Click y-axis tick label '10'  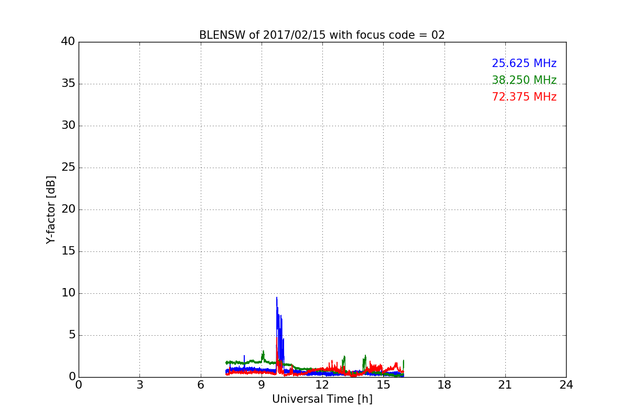coord(68,293)
